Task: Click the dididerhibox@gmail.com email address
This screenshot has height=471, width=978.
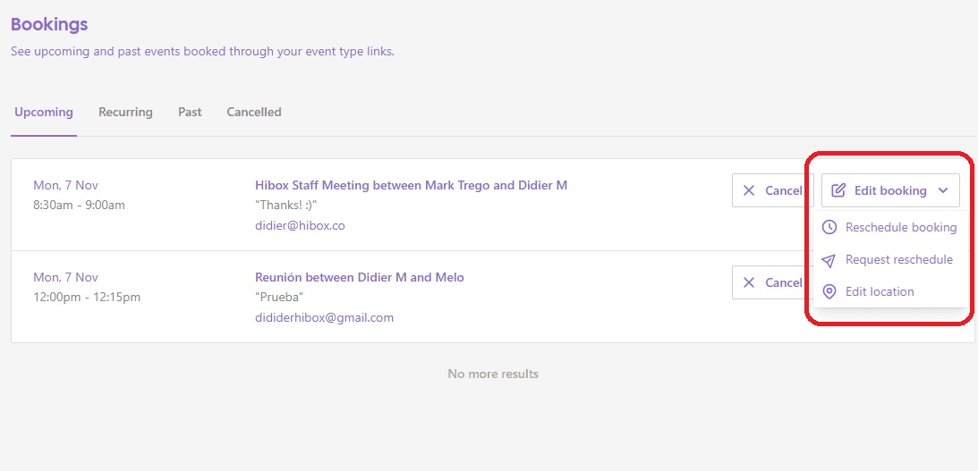Action: (324, 318)
